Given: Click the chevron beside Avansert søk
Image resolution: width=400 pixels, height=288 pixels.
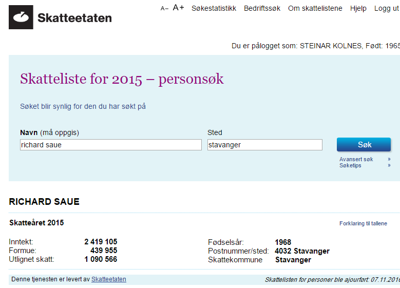Looking at the screenshot, I should tap(389, 159).
